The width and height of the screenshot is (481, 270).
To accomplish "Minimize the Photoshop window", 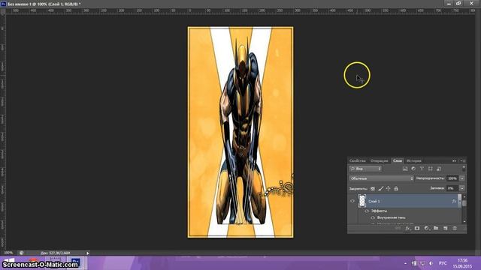I will (449, 3).
